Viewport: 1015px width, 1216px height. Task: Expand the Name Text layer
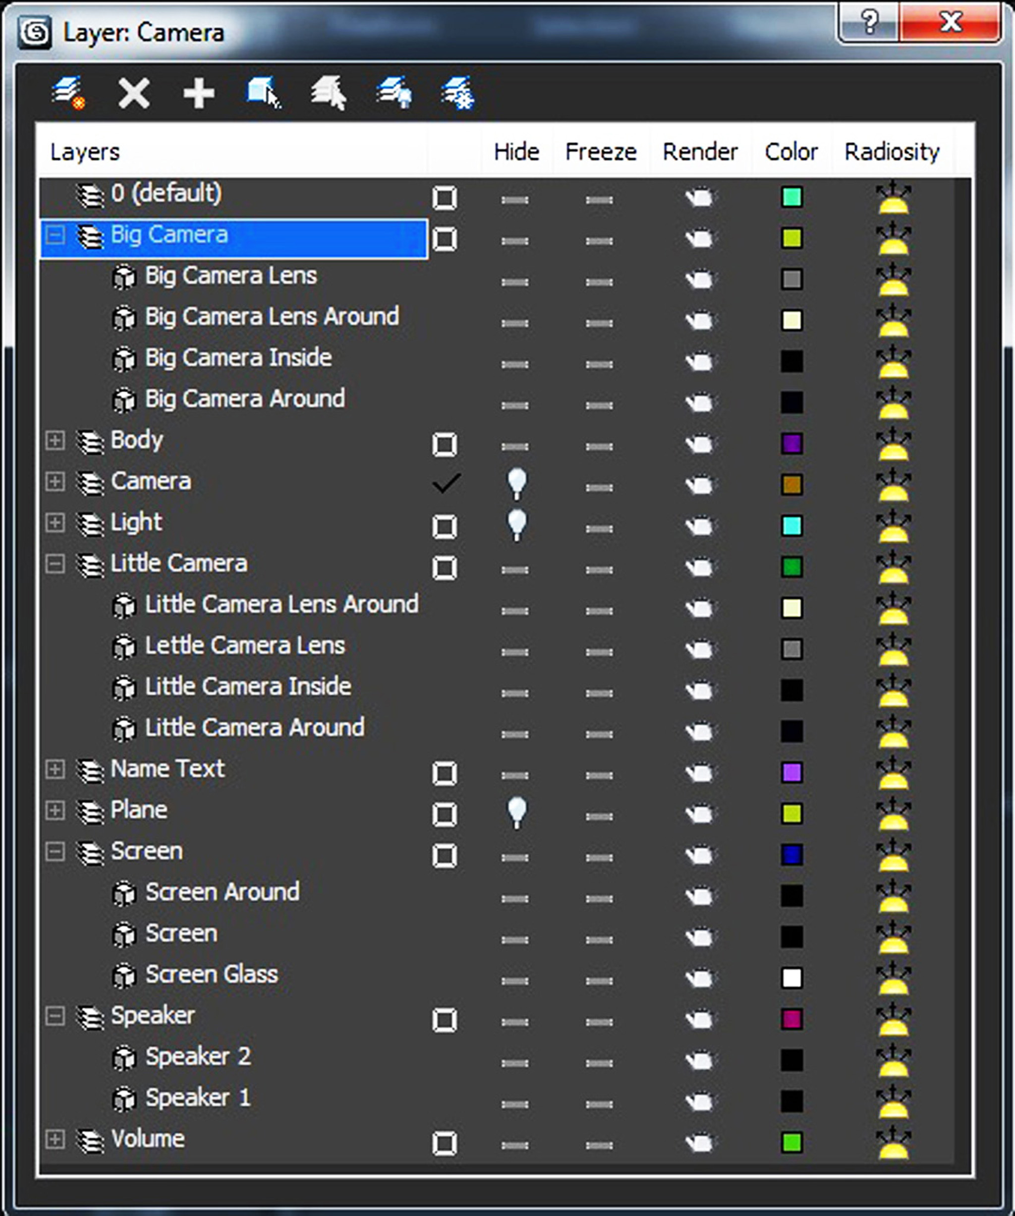pos(55,769)
